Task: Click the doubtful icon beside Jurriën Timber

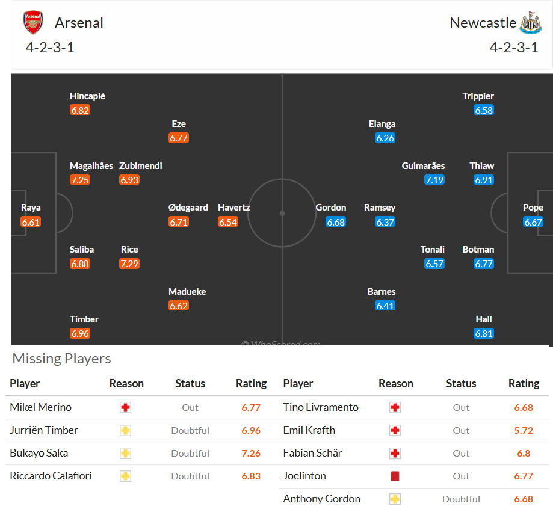Action: click(x=125, y=430)
